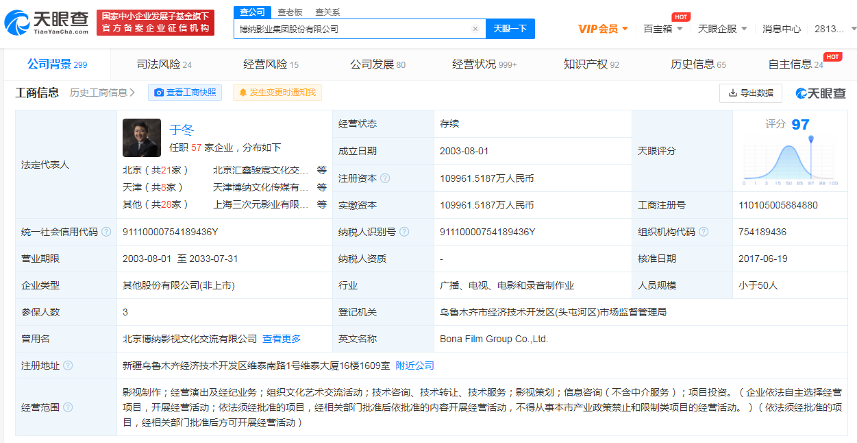Open the VIP会员 dropdown
The image size is (857, 443).
coord(603,29)
